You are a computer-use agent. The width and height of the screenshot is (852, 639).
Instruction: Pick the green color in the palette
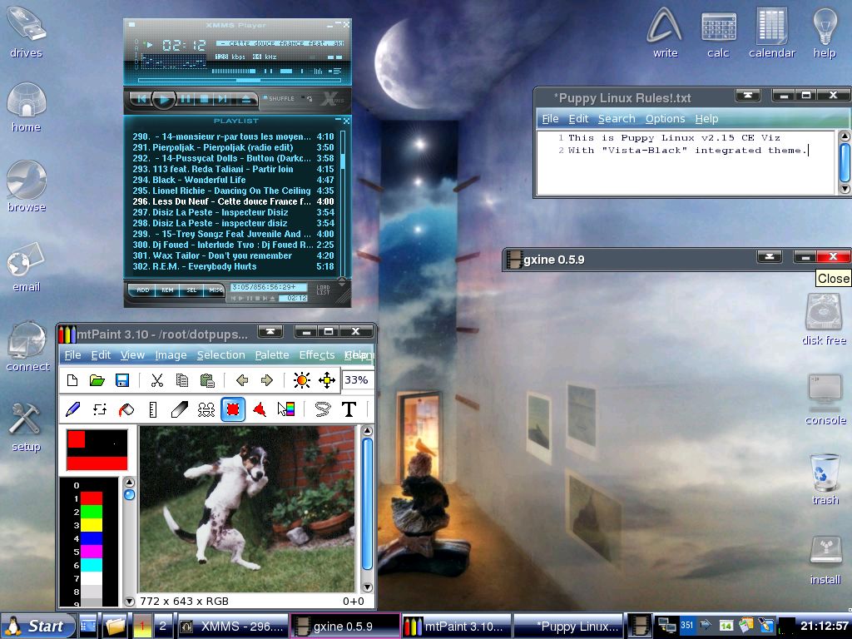tap(91, 512)
